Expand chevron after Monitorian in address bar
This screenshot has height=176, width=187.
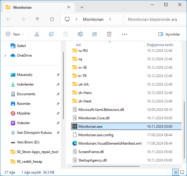(x=110, y=19)
